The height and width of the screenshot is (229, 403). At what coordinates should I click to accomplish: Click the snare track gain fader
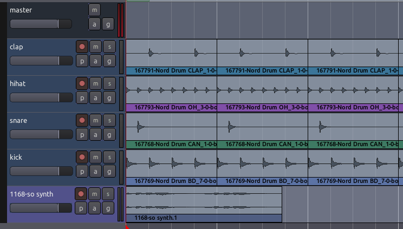pyautogui.click(x=41, y=134)
